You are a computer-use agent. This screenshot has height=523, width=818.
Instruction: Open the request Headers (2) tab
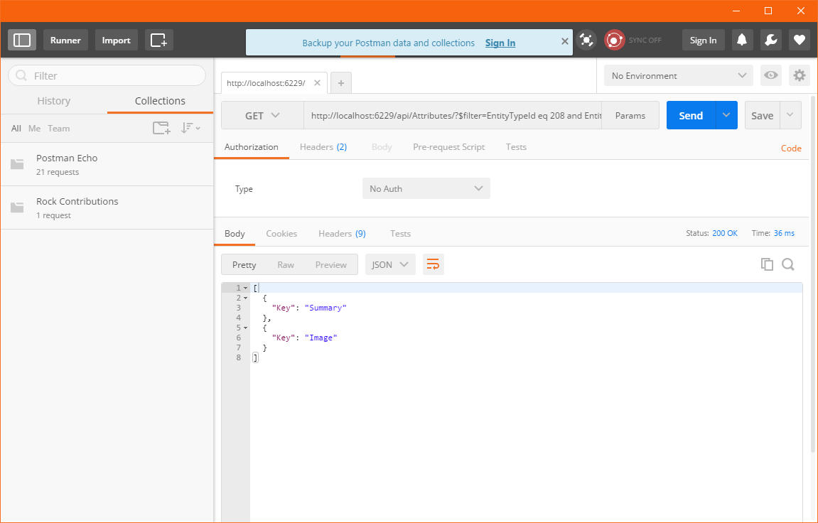(x=323, y=147)
